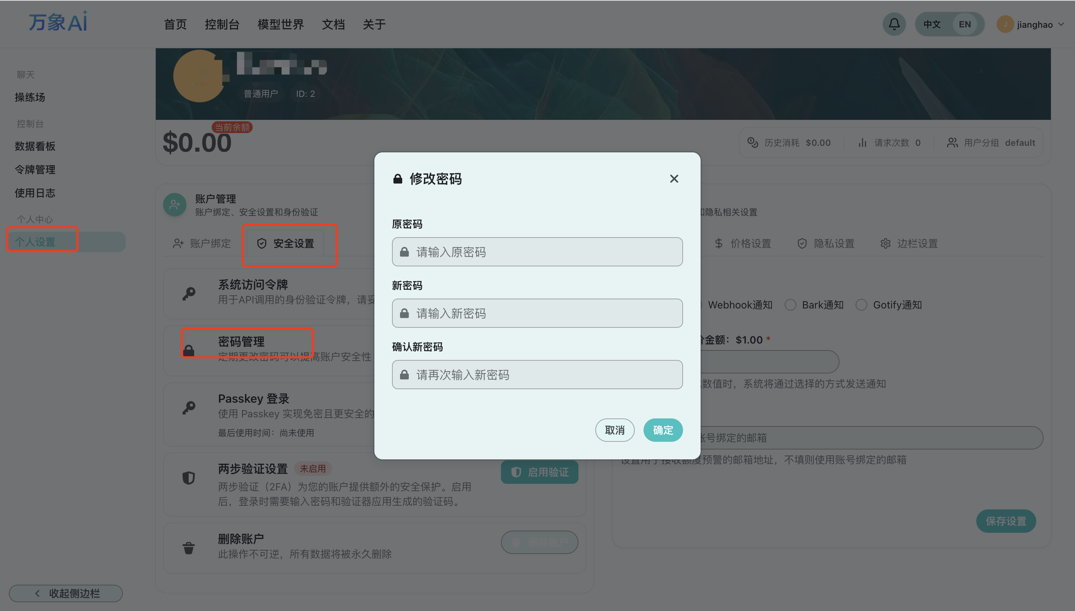Collapse the sidebar with 收起侧边栏

tap(66, 593)
